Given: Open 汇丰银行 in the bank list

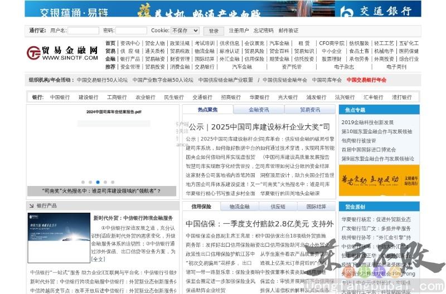Looking at the screenshot, I should coord(374,97).
